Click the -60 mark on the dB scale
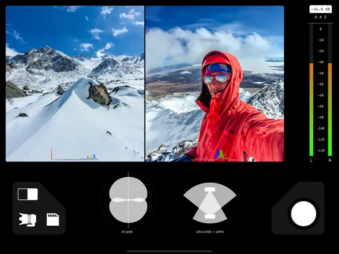The image size is (339, 254). (x=321, y=95)
